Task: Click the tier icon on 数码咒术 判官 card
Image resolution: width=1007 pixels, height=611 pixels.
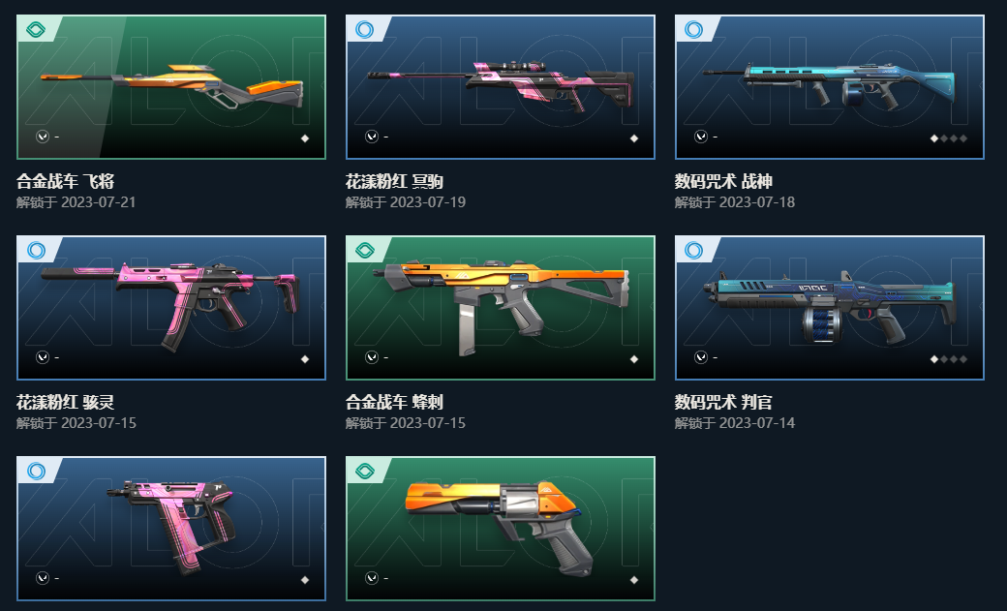Action: coord(693,250)
